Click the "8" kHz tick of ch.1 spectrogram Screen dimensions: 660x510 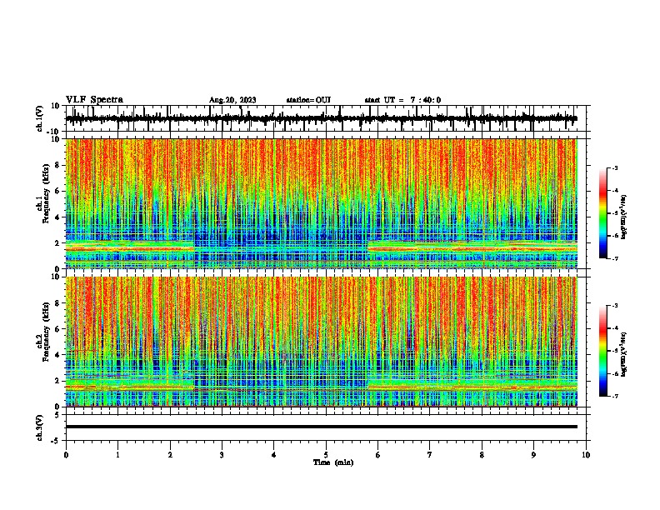(57, 165)
